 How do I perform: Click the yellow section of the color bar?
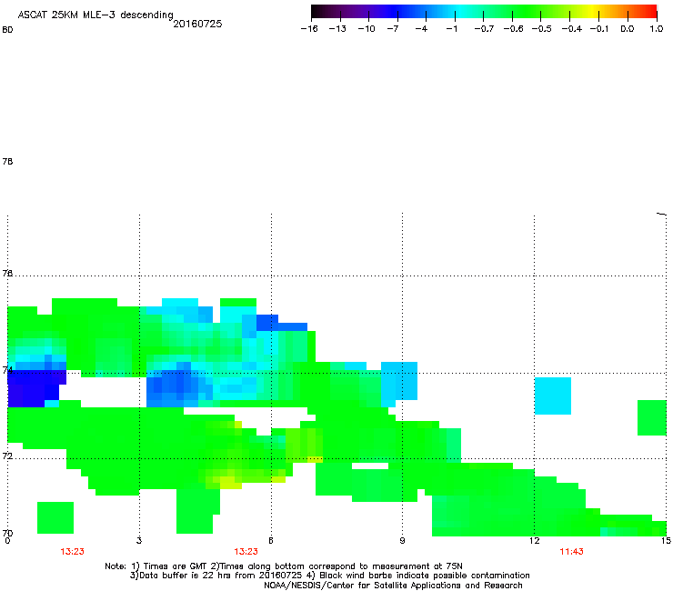pyautogui.click(x=592, y=12)
